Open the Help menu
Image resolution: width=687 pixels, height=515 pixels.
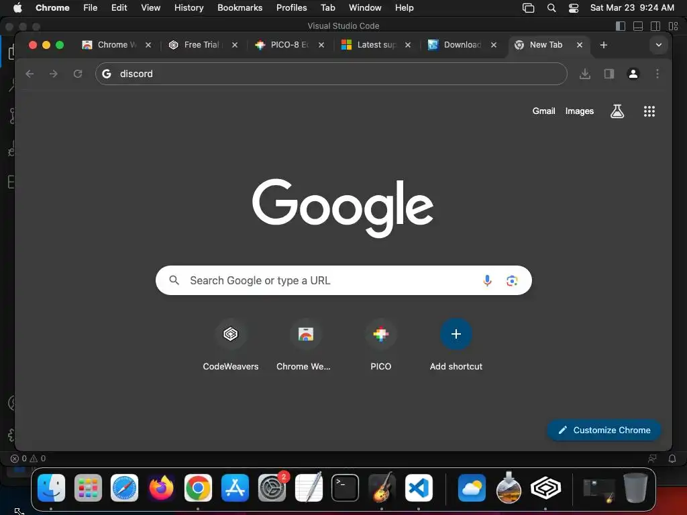404,7
